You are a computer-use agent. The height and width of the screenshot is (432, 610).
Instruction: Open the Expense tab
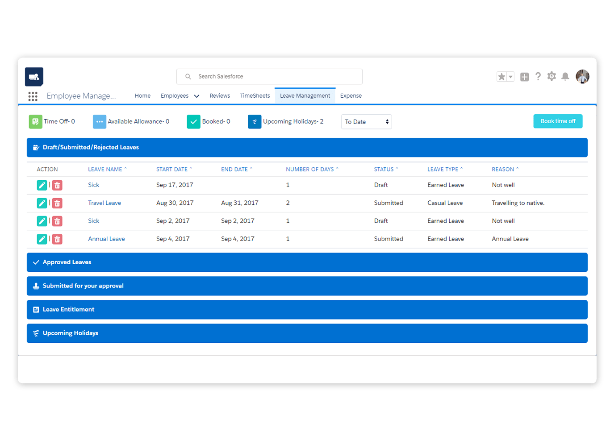coord(351,96)
